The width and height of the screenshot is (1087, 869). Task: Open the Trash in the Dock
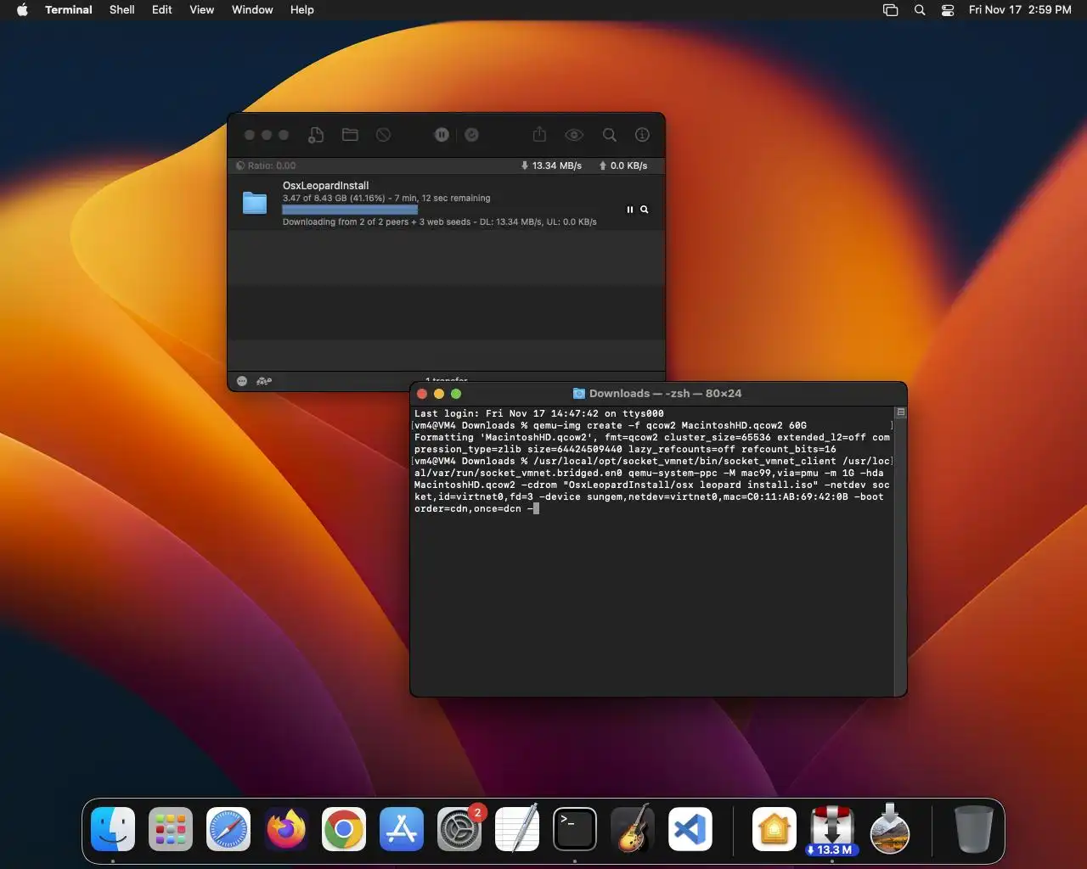coord(974,829)
